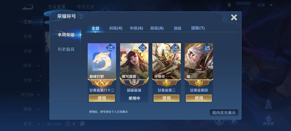291x131 pixels.
Task: Open the 荣耀称号 help question mark
Action: click(x=81, y=16)
